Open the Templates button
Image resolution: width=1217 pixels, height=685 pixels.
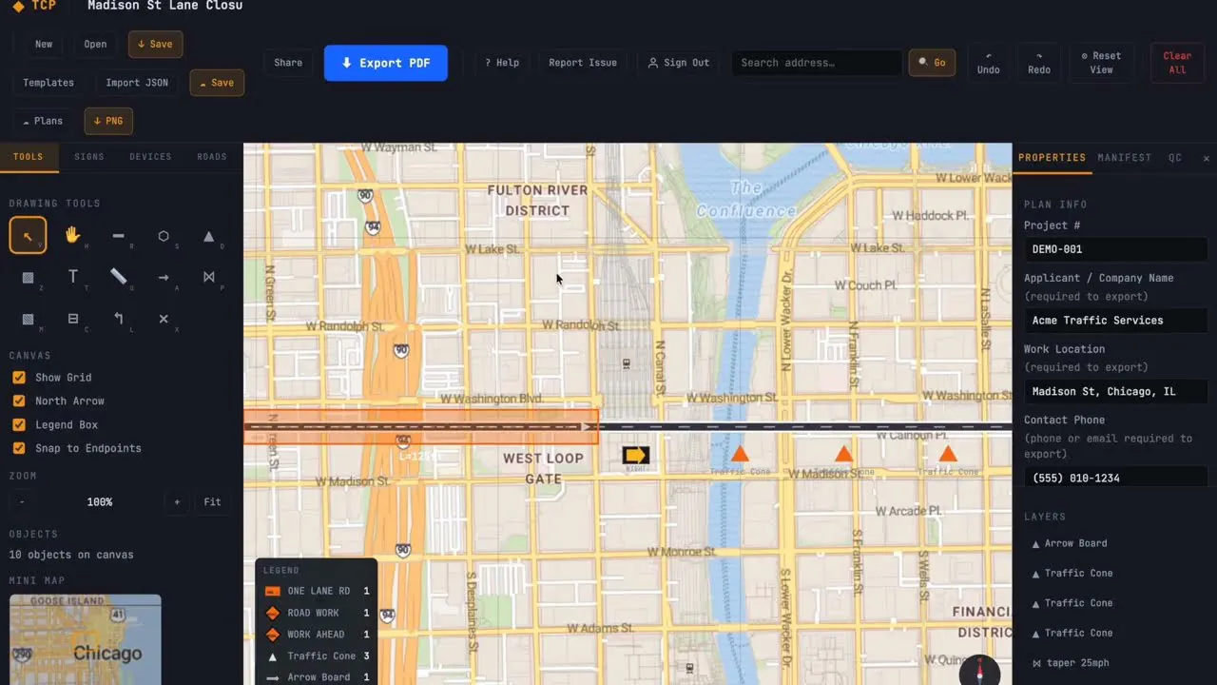coord(48,83)
